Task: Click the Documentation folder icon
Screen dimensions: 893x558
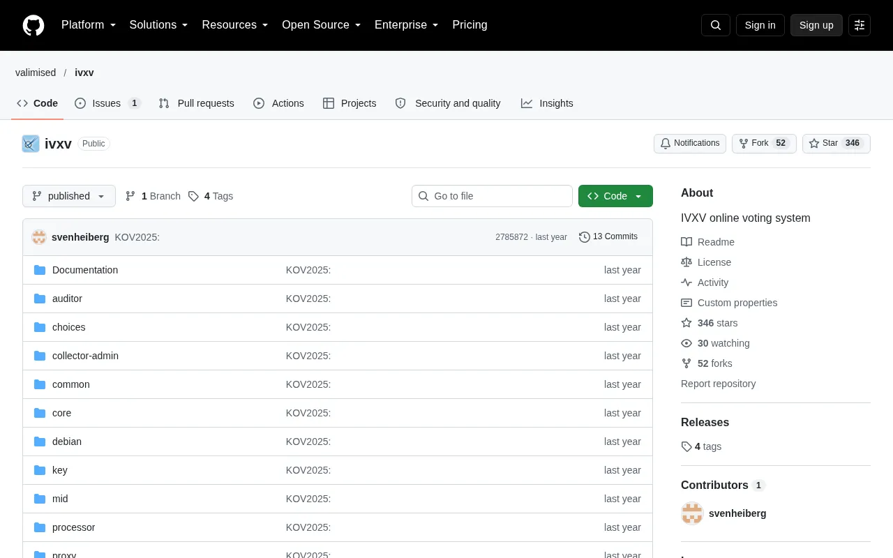Action: (x=40, y=270)
